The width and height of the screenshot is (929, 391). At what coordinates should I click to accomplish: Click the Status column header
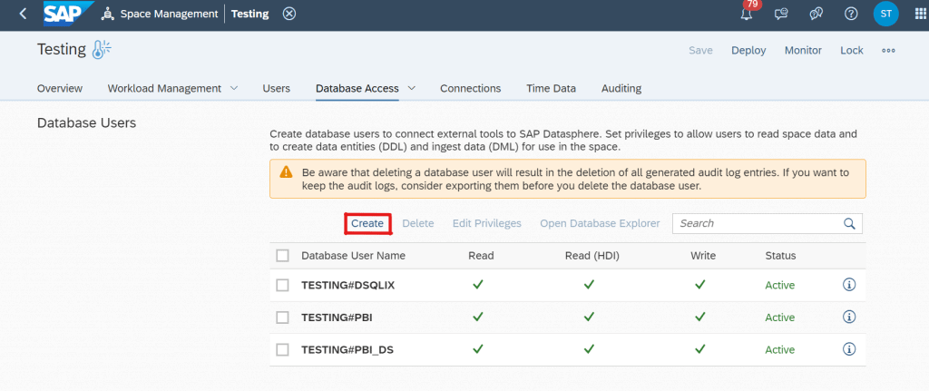780,256
